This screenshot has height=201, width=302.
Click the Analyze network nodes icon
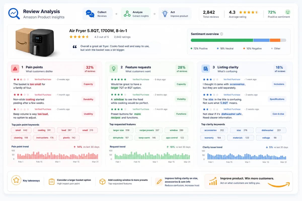pos(127,14)
